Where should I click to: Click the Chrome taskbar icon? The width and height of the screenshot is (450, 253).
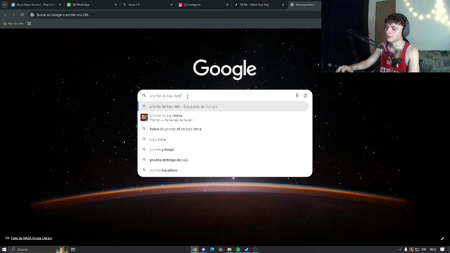(195, 249)
